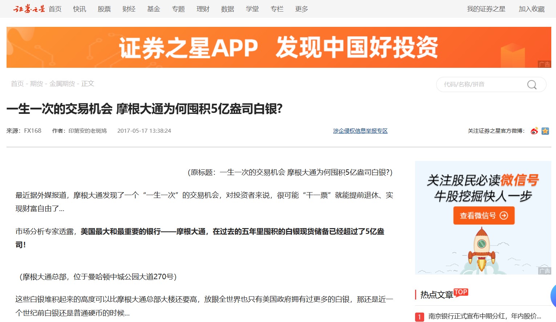Image resolution: width=556 pixels, height=322 pixels.
Task: Click the 证券之星 site logo
Action: 29,9
